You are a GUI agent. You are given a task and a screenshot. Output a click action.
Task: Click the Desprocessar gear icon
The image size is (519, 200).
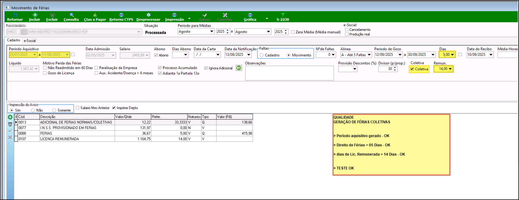click(148, 15)
